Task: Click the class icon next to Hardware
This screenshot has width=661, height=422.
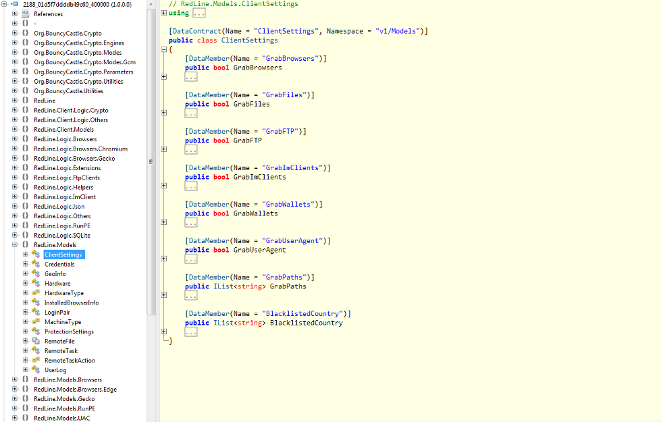Action: [36, 284]
